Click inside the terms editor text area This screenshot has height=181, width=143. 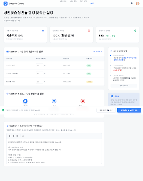pyautogui.click(x=54, y=151)
